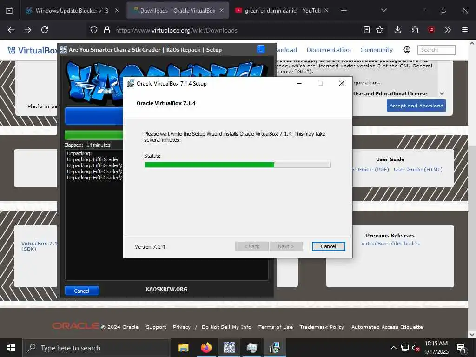The height and width of the screenshot is (357, 476).
Task: Open KAOSKREW.ORG link in repack installer
Action: [x=166, y=289]
